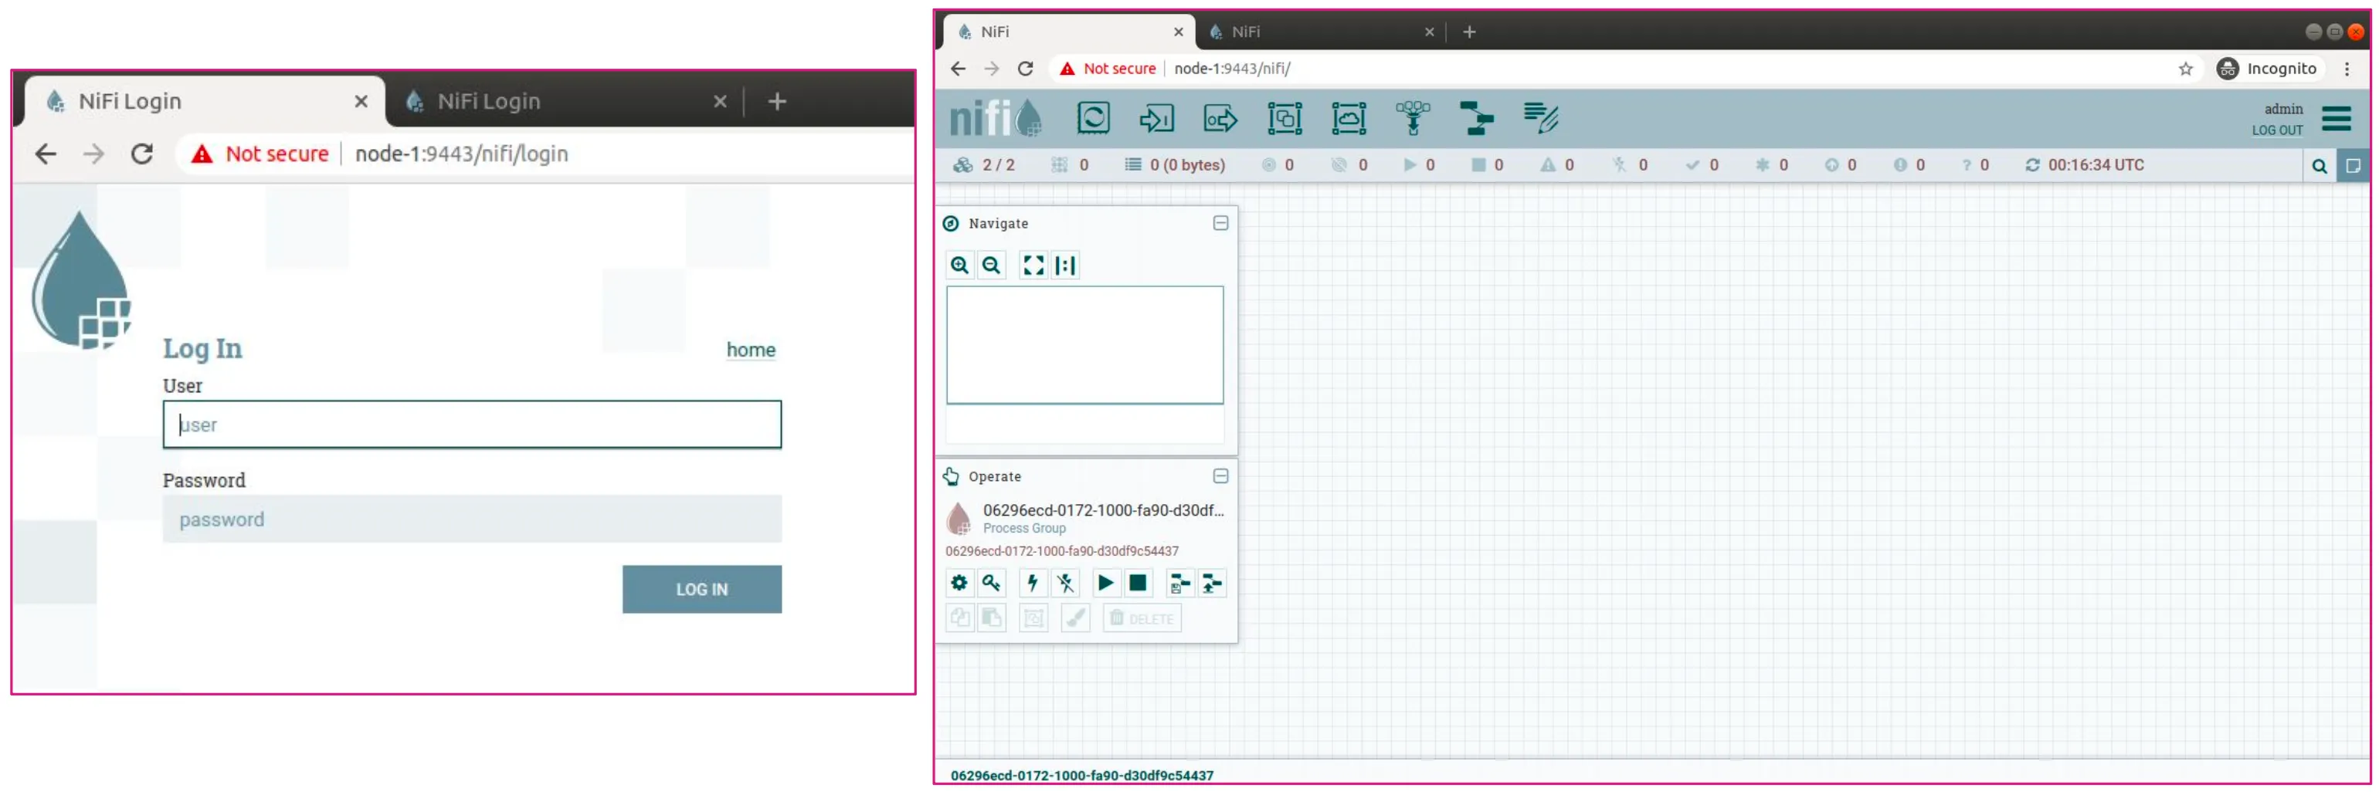The width and height of the screenshot is (2379, 792).
Task: Bookmark page with star icon
Action: pos(2185,69)
